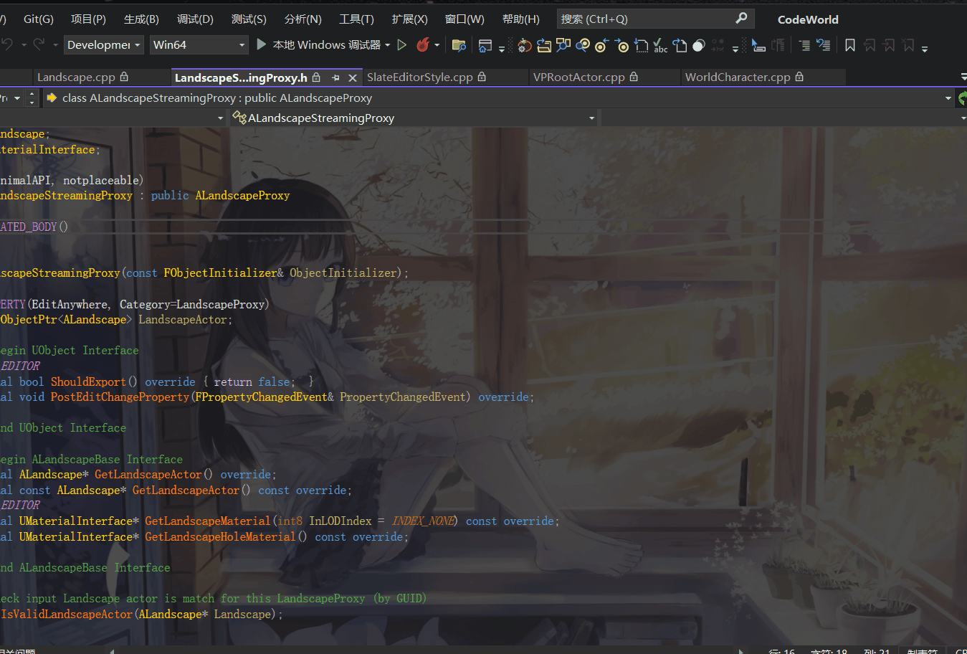Expand the debugger target dropdown arrow
This screenshot has width=967, height=654.
(x=387, y=44)
